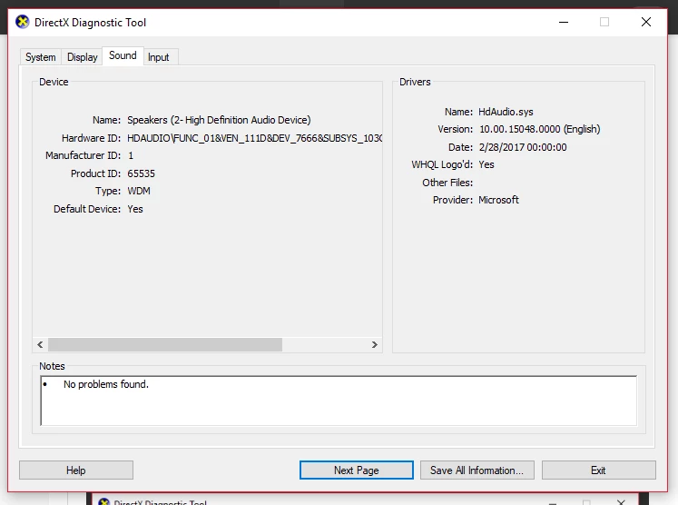The image size is (678, 505).
Task: Click the Device pane left scroll arrow
Action: pyautogui.click(x=40, y=344)
